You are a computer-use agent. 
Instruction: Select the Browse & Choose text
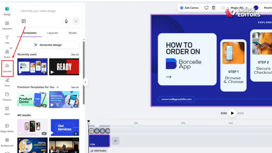tap(233, 80)
